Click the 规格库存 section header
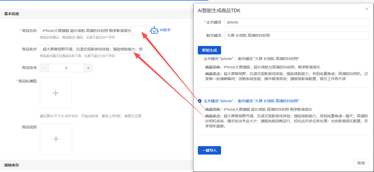374x172 pixels. pos(12,165)
